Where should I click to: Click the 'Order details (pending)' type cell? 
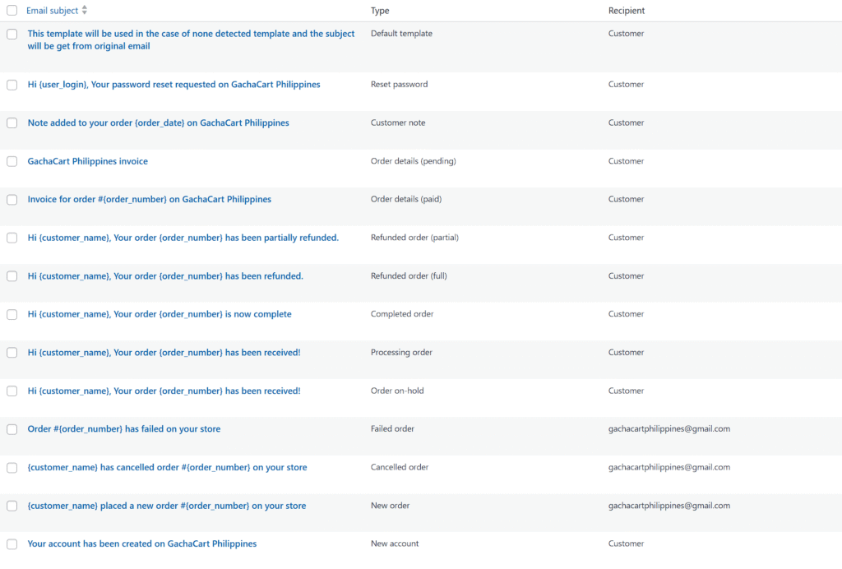click(x=413, y=161)
